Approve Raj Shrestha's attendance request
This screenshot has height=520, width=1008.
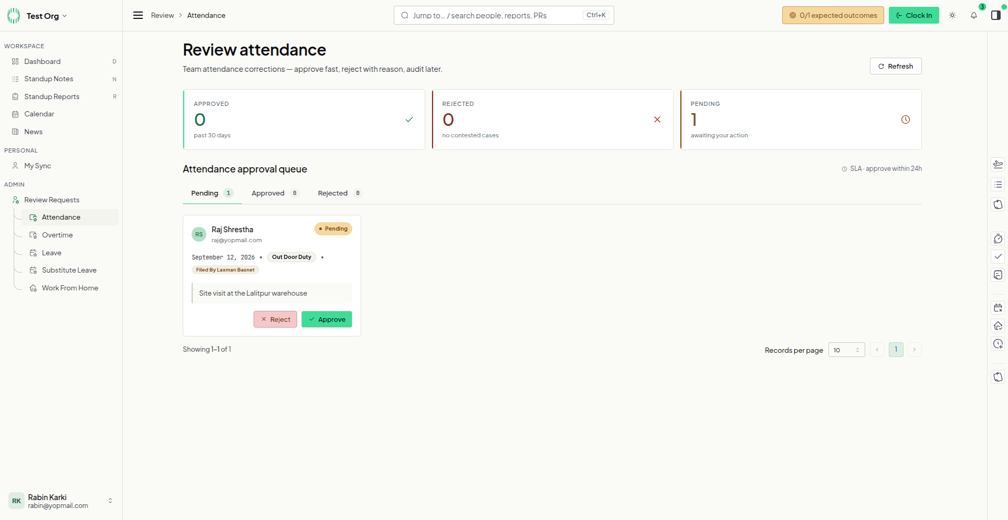327,319
